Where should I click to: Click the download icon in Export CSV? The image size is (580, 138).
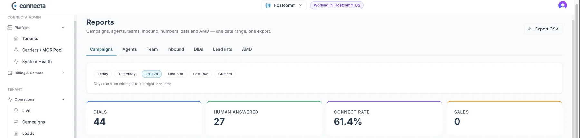point(530,29)
